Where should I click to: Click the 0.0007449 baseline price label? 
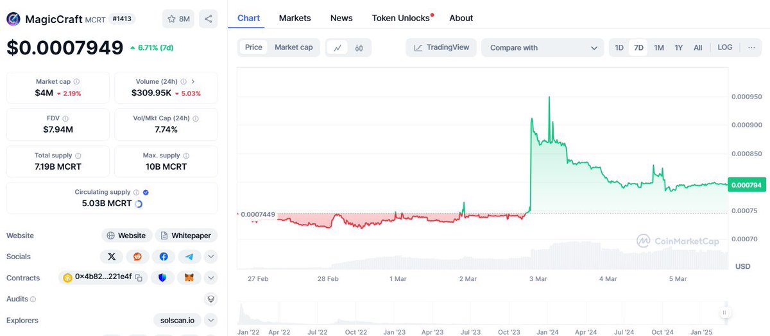pos(258,214)
